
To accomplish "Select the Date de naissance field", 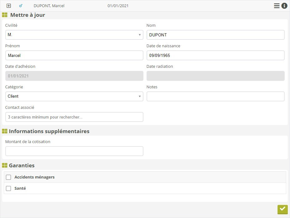I will (215, 55).
